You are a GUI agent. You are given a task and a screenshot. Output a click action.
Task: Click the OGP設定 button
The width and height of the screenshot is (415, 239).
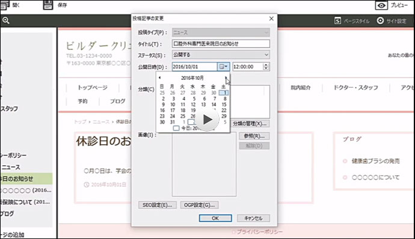pos(199,205)
